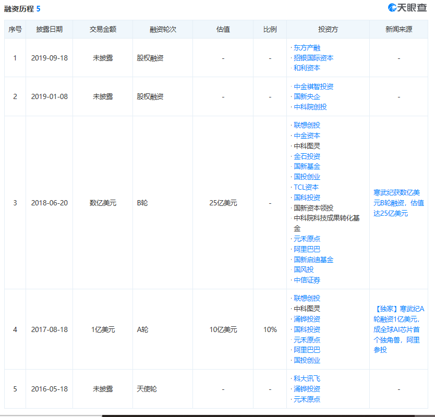Click the 新闻来源 column header
435x417 pixels.
pos(398,29)
